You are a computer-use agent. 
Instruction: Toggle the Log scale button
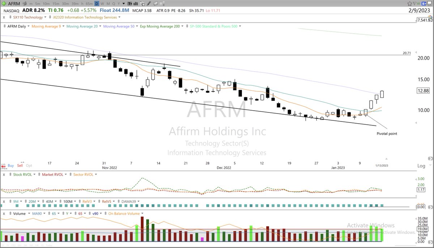421,166
